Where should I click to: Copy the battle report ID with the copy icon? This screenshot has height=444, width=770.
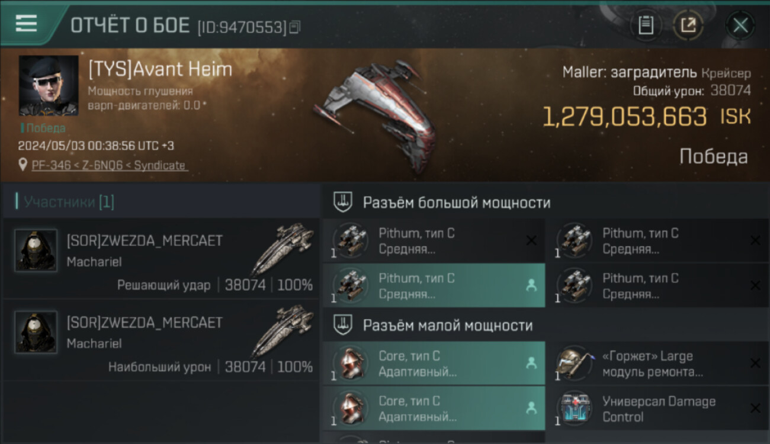(295, 27)
